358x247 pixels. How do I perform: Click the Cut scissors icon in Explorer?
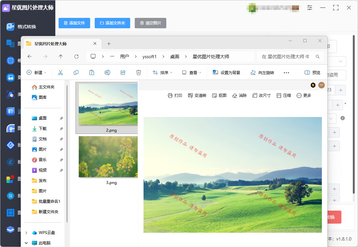click(x=61, y=72)
